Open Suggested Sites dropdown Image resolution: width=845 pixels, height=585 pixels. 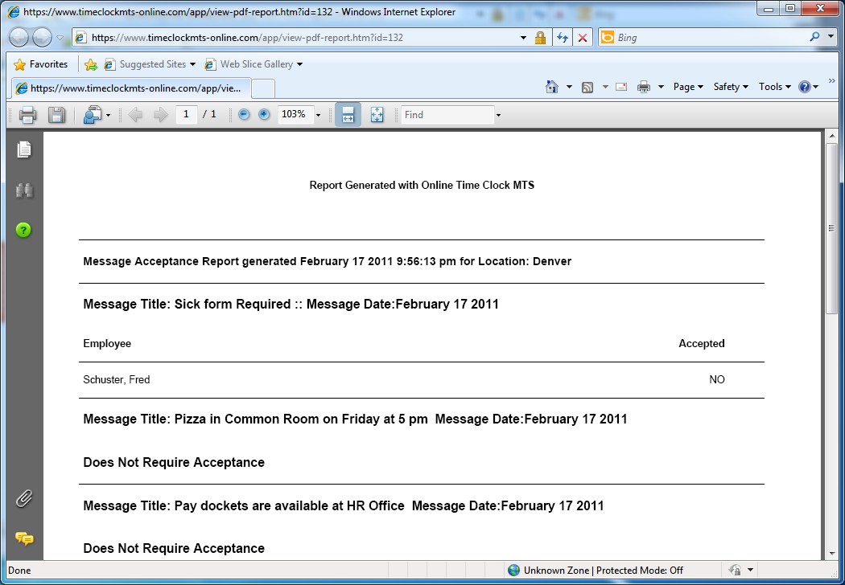150,64
